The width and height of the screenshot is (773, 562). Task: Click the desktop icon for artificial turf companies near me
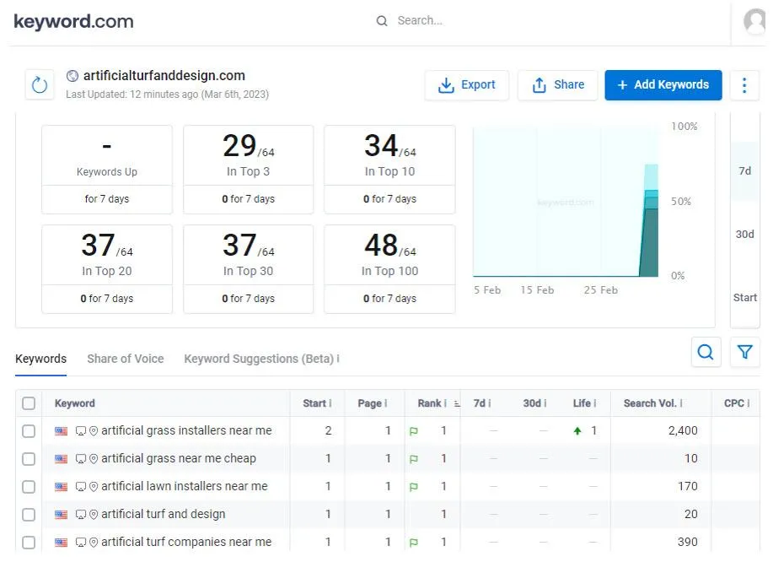pyautogui.click(x=80, y=543)
